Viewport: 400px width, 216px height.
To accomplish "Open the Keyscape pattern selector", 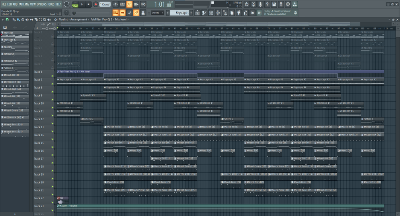I will 180,13.
